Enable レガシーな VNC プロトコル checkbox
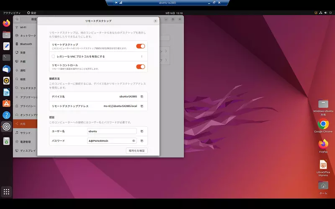This screenshot has width=335, height=209. click(x=53, y=56)
